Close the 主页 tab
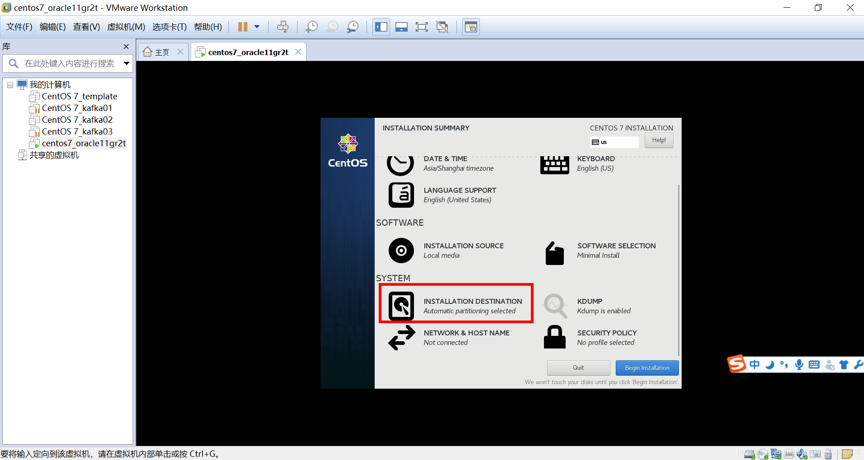This screenshot has width=864, height=460. click(x=180, y=52)
